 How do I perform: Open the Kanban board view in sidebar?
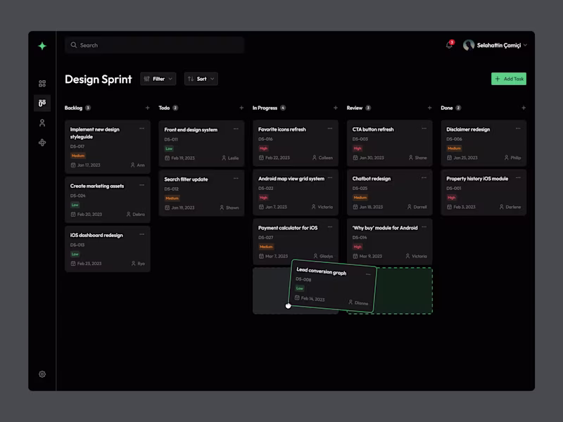[42, 103]
